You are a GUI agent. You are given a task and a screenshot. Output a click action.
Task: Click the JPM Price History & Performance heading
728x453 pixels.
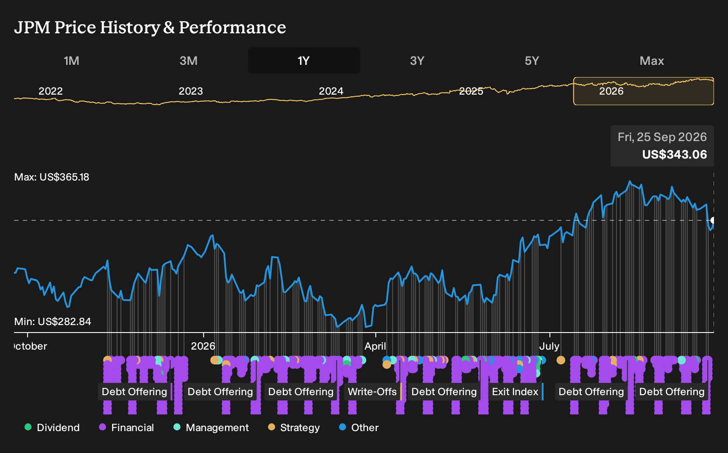point(150,27)
